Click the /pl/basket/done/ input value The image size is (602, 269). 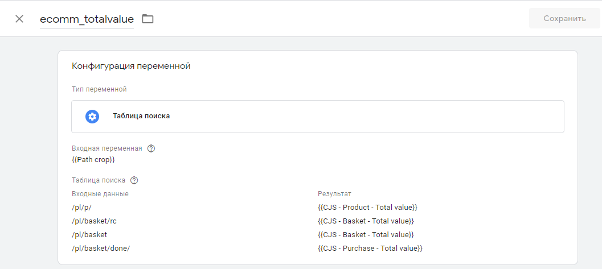pos(101,249)
